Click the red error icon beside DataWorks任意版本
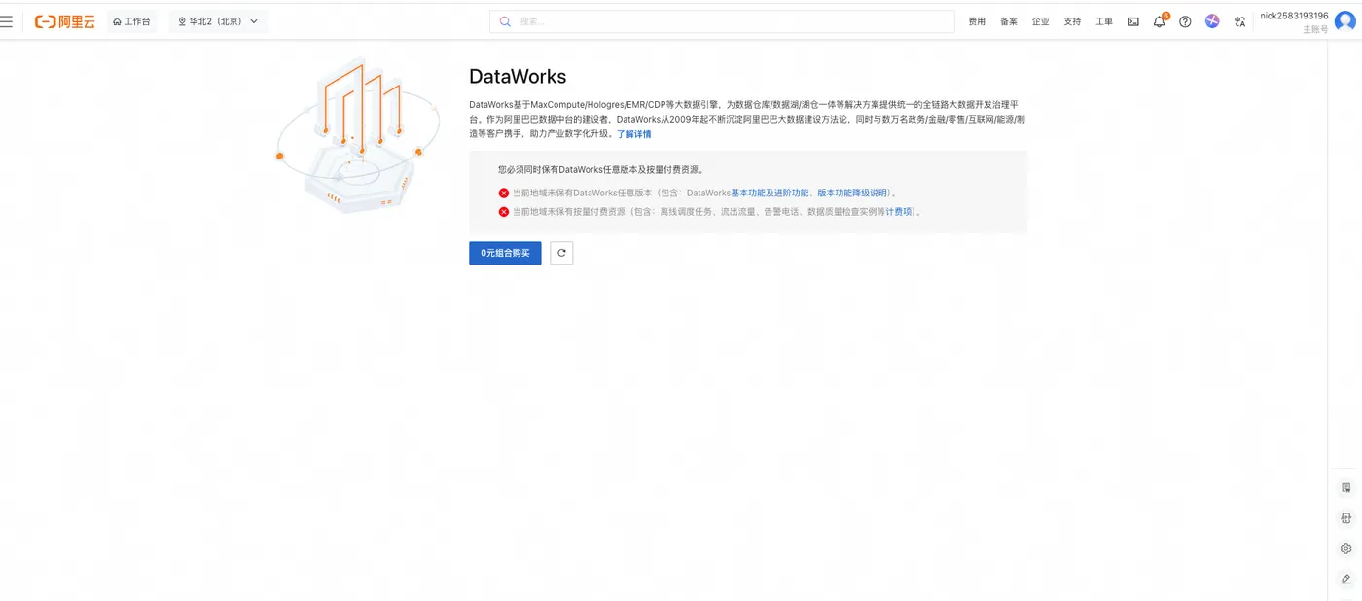The width and height of the screenshot is (1362, 601). [x=504, y=193]
